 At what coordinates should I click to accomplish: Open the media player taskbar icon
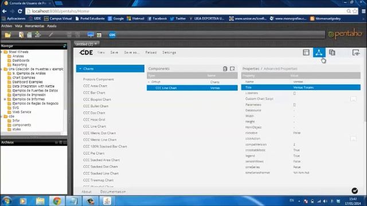point(23,201)
